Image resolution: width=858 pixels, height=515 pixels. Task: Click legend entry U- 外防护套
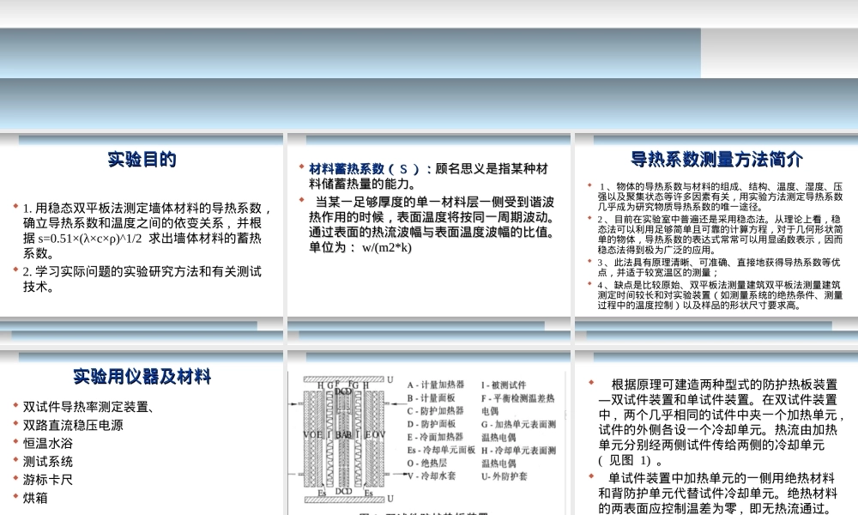pyautogui.click(x=504, y=476)
